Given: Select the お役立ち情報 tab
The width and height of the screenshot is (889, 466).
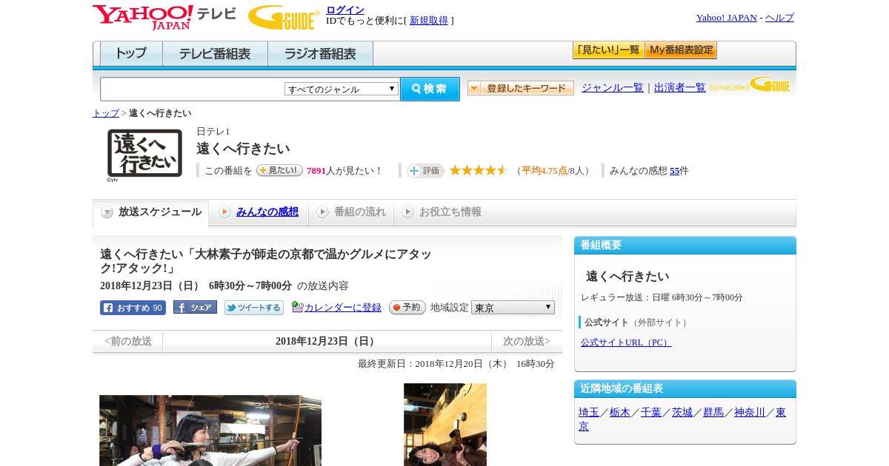Looking at the screenshot, I should [x=442, y=212].
